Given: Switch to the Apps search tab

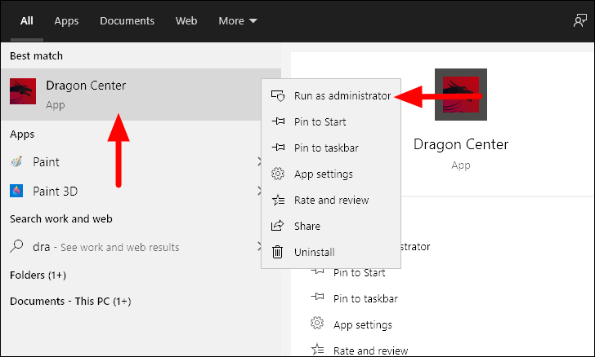Looking at the screenshot, I should coord(66,21).
